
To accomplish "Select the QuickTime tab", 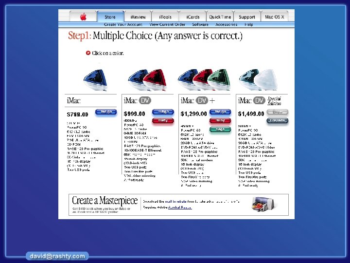I will tap(220, 17).
